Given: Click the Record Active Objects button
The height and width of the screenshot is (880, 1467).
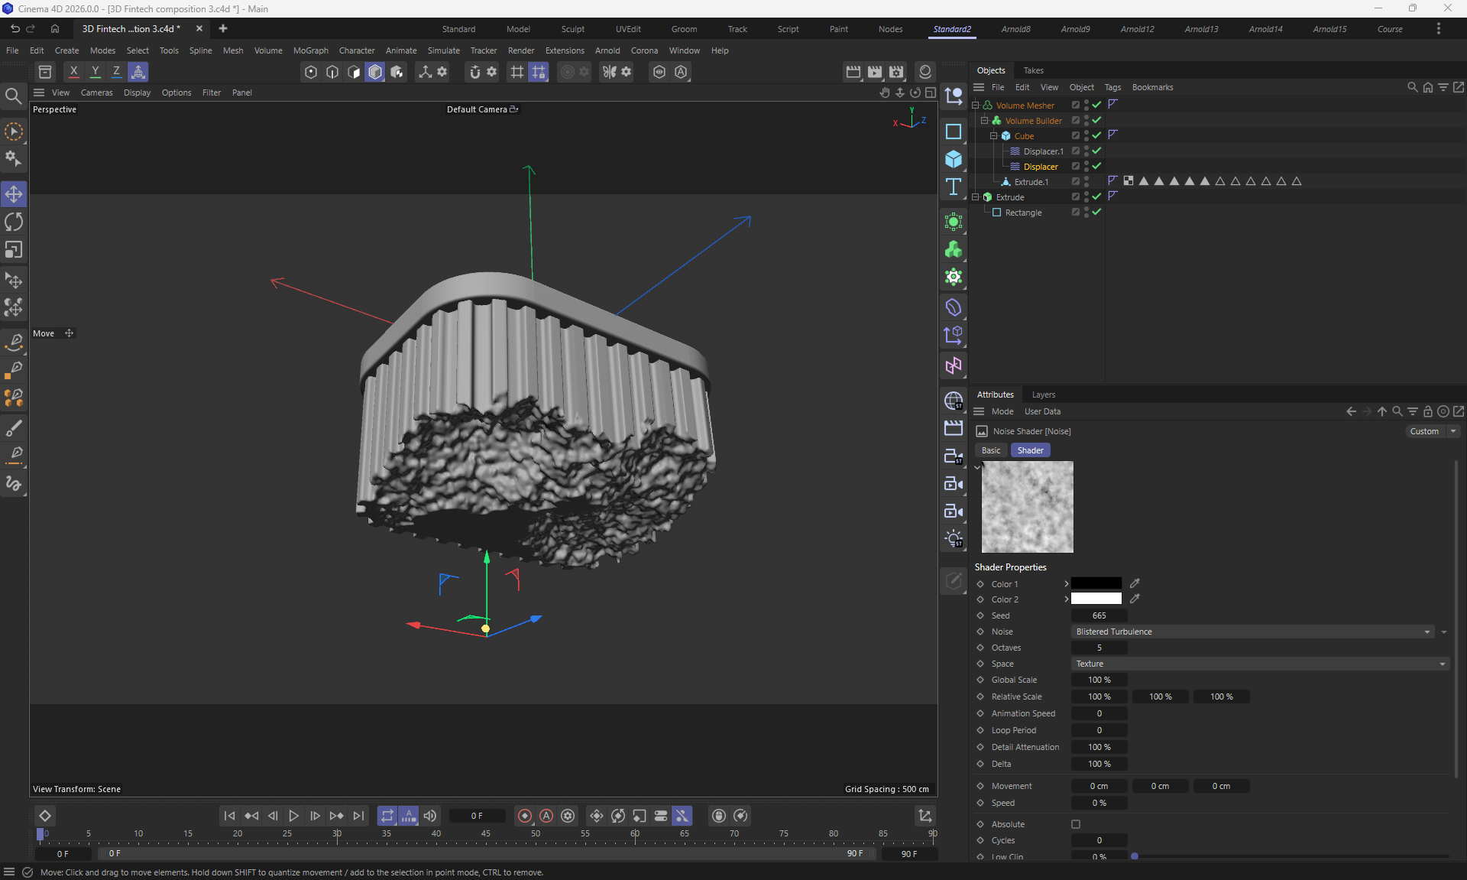Looking at the screenshot, I should [x=525, y=816].
